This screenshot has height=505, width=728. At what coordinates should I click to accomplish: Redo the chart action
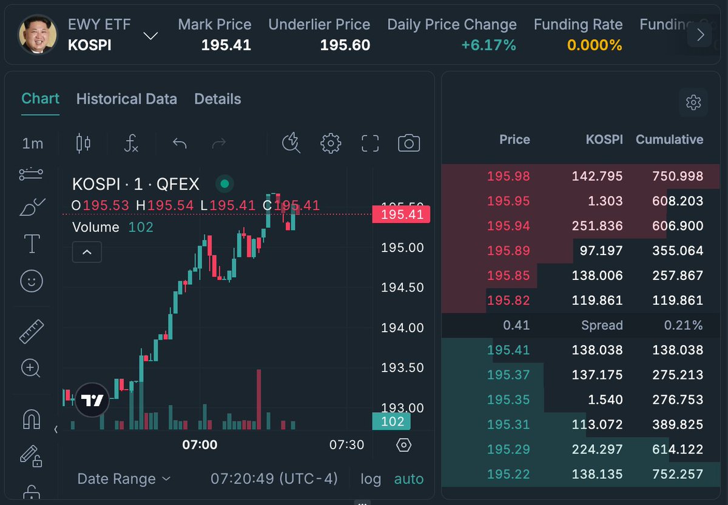pyautogui.click(x=219, y=144)
